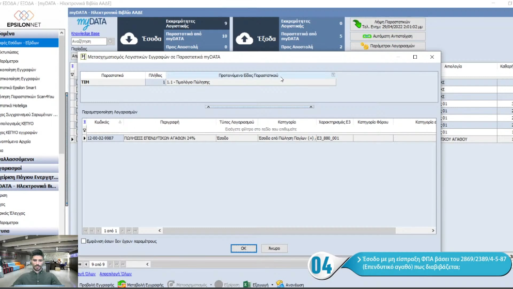Click the filter funnel icon under Κωδικός

tap(84, 130)
